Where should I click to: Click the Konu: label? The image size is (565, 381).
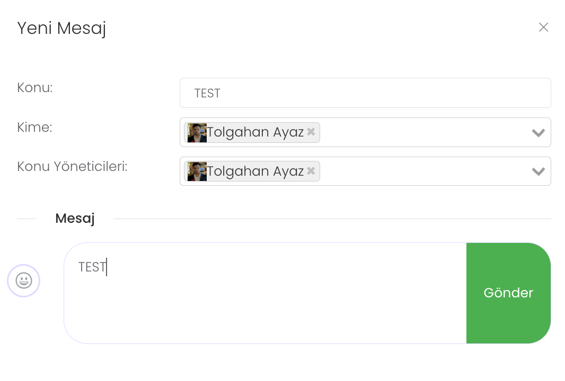(x=35, y=88)
